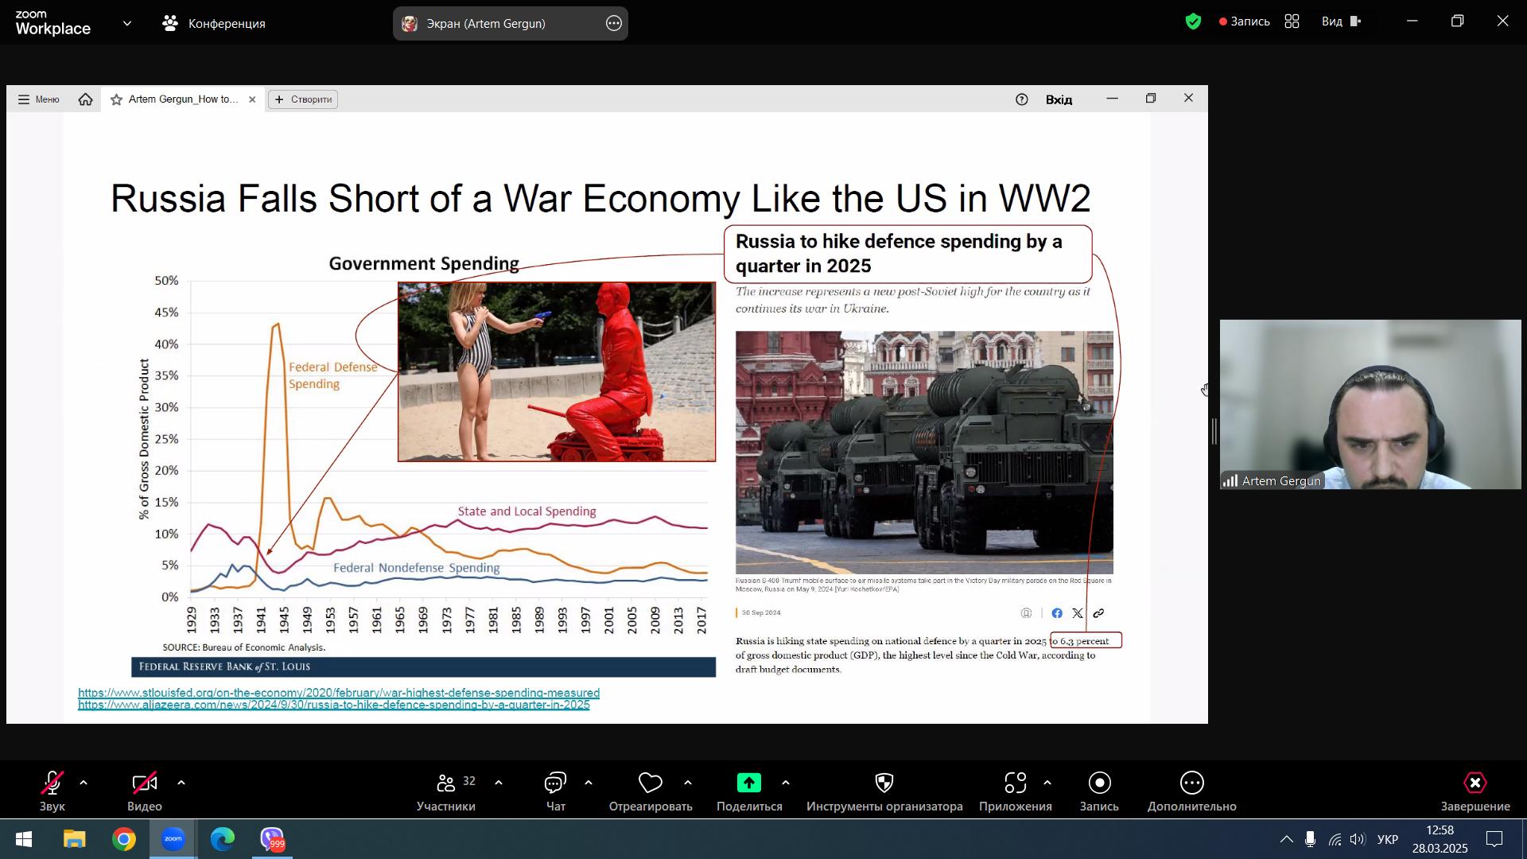The height and width of the screenshot is (859, 1527).
Task: Click the Створити new tab button
Action: pos(303,99)
